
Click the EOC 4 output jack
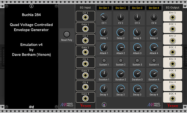click(172, 99)
